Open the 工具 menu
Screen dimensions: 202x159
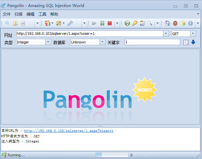coord(42,14)
